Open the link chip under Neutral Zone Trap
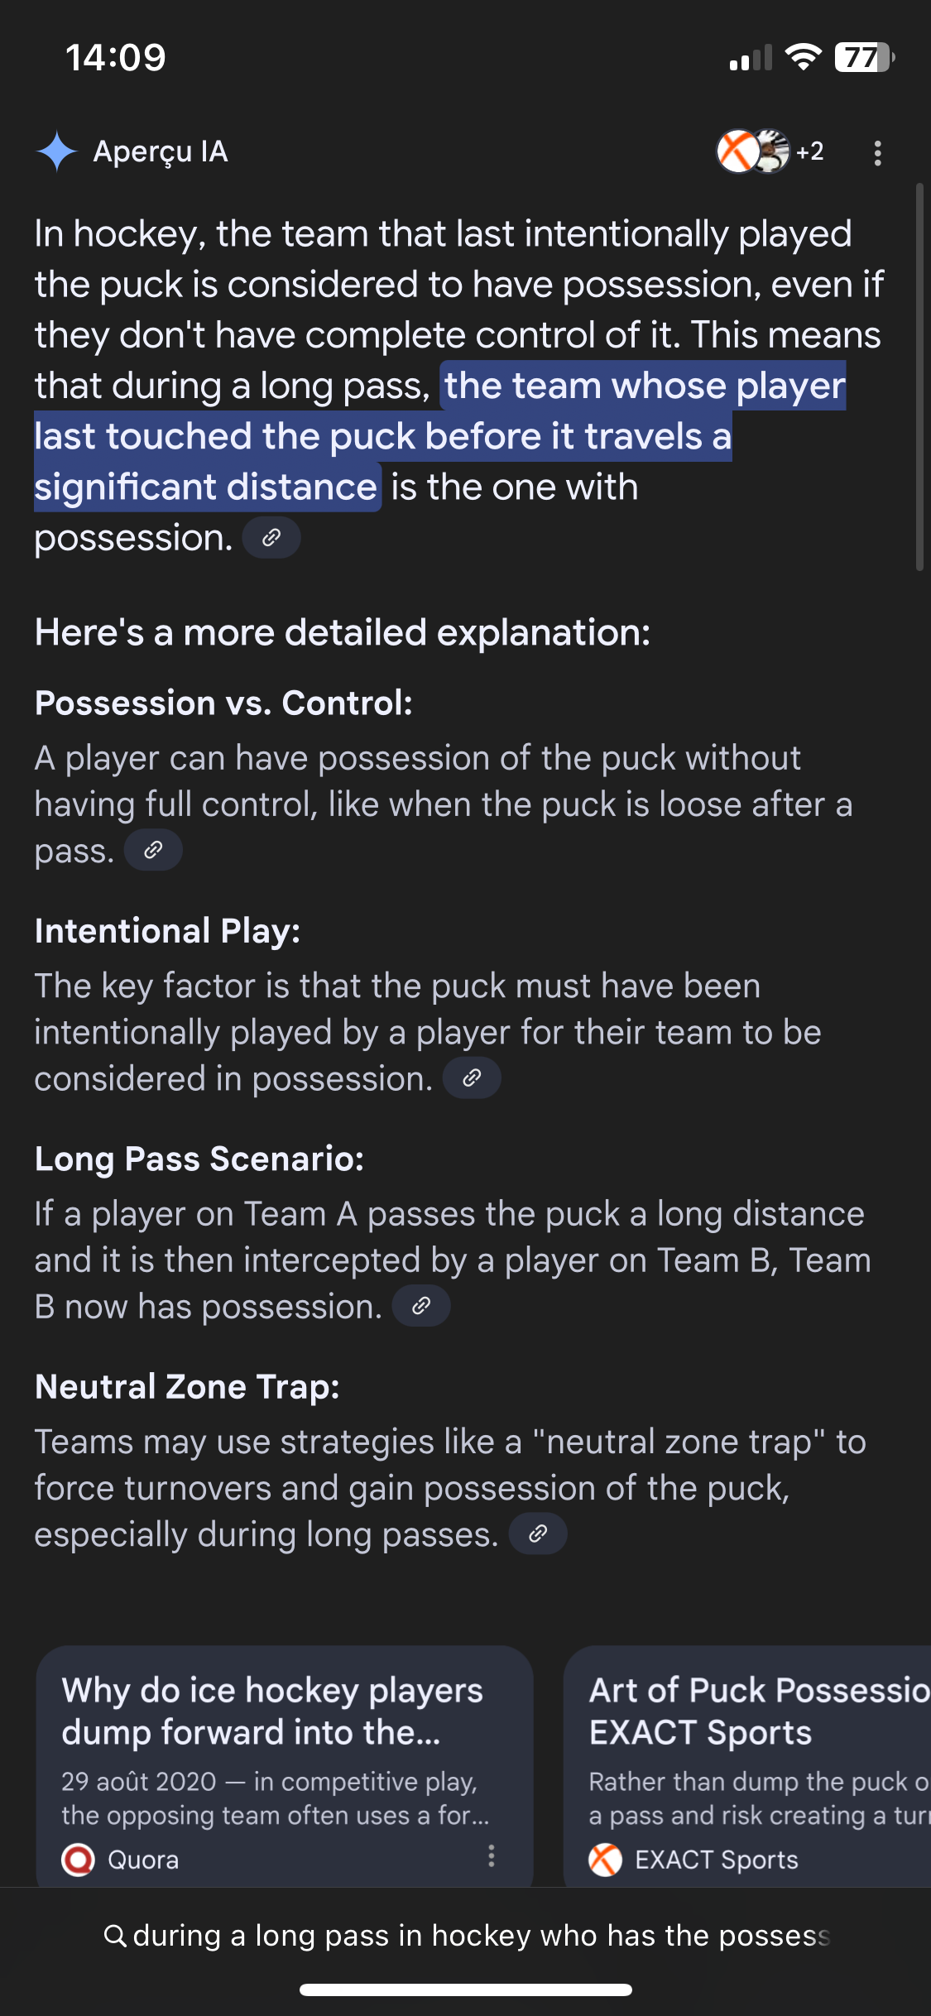This screenshot has height=2016, width=931. pyautogui.click(x=538, y=1534)
